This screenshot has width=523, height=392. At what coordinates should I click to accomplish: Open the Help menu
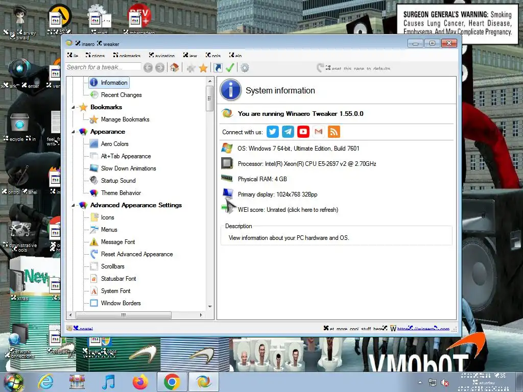tap(235, 55)
